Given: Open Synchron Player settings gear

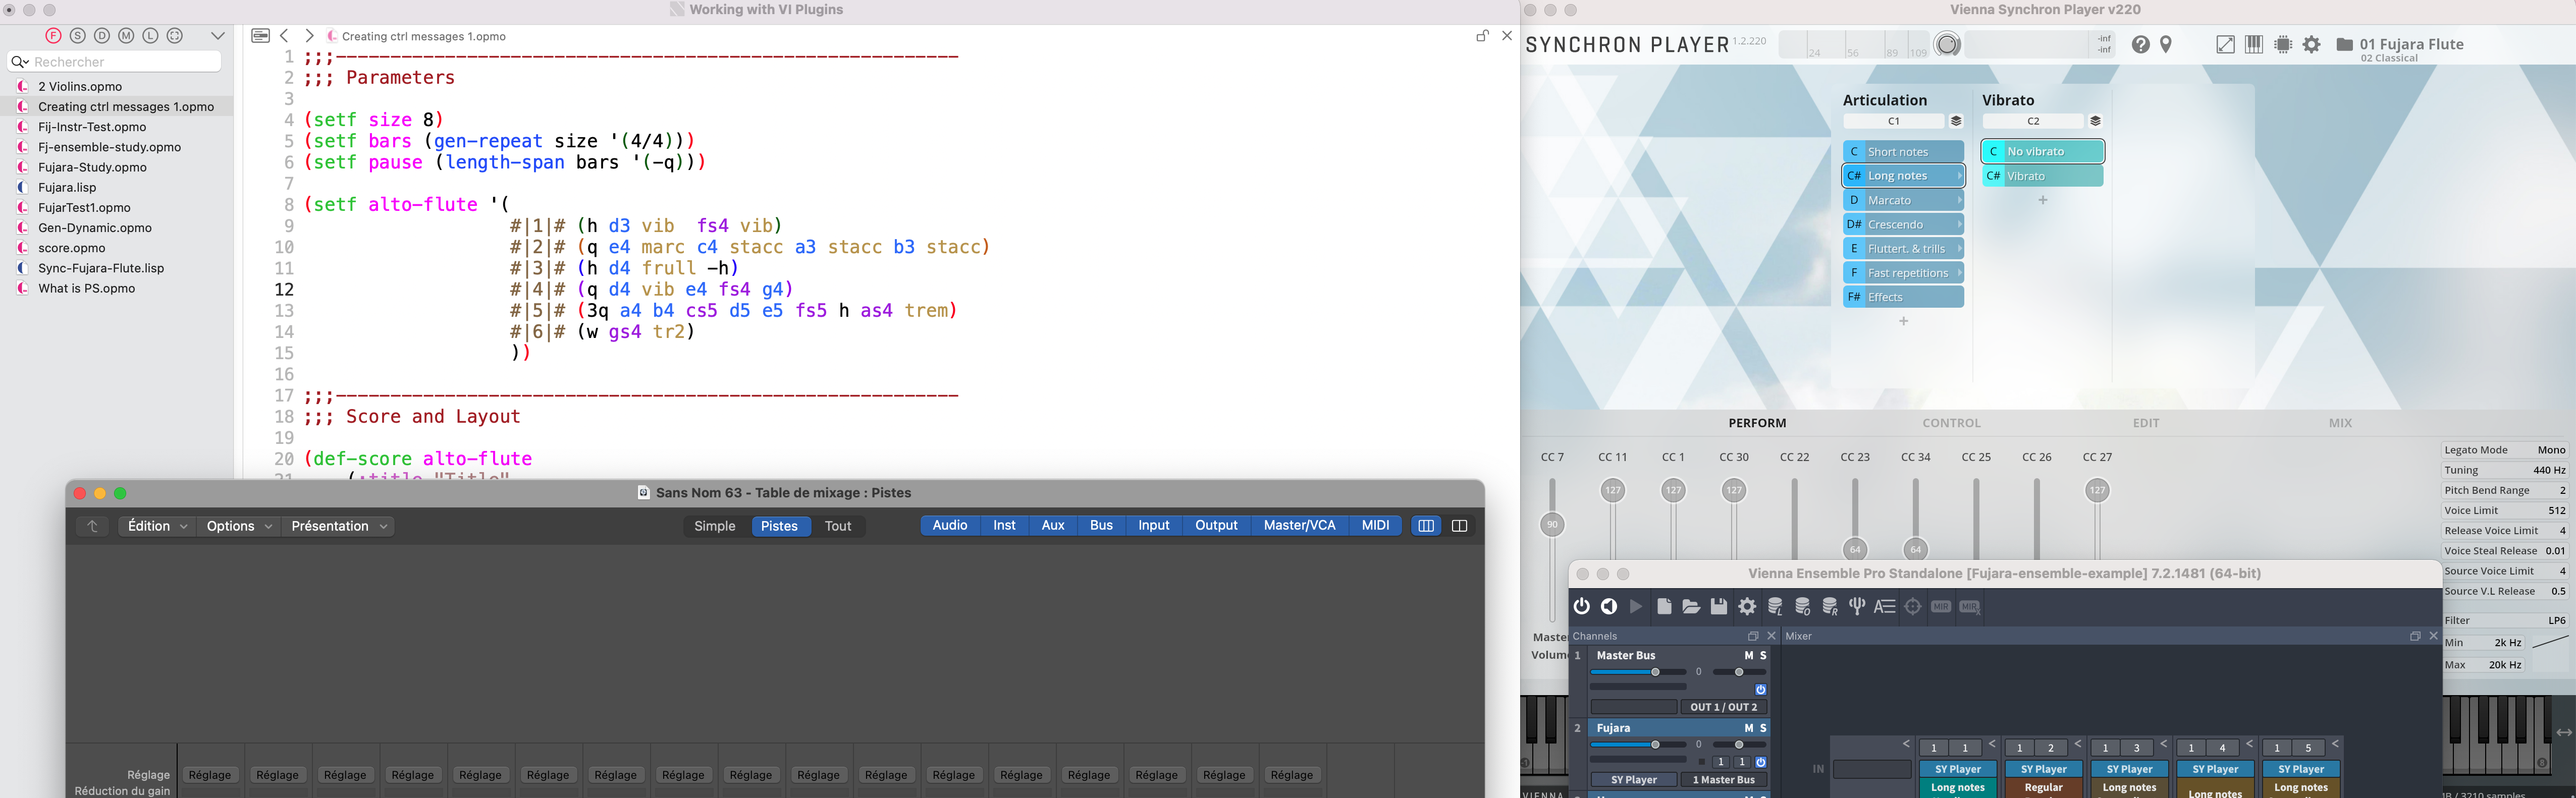Looking at the screenshot, I should 2312,44.
